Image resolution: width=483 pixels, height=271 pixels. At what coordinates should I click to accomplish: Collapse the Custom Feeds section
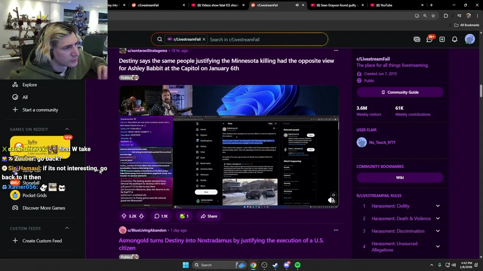click(x=67, y=228)
